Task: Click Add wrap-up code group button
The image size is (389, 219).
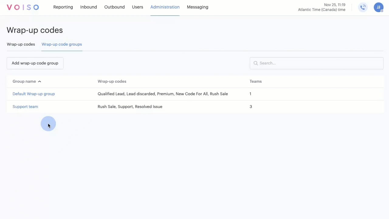Action: pyautogui.click(x=35, y=63)
